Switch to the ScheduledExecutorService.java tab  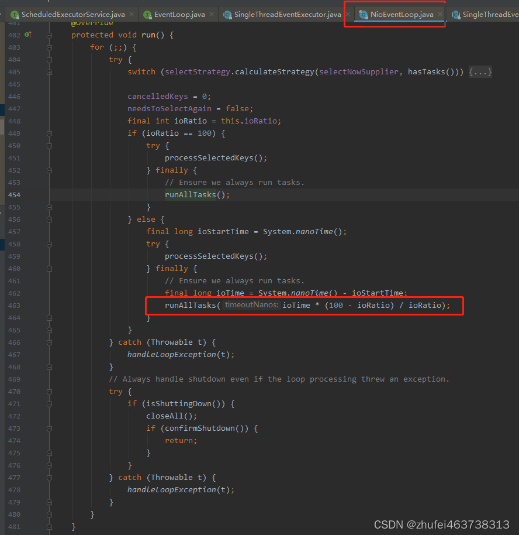click(x=72, y=14)
